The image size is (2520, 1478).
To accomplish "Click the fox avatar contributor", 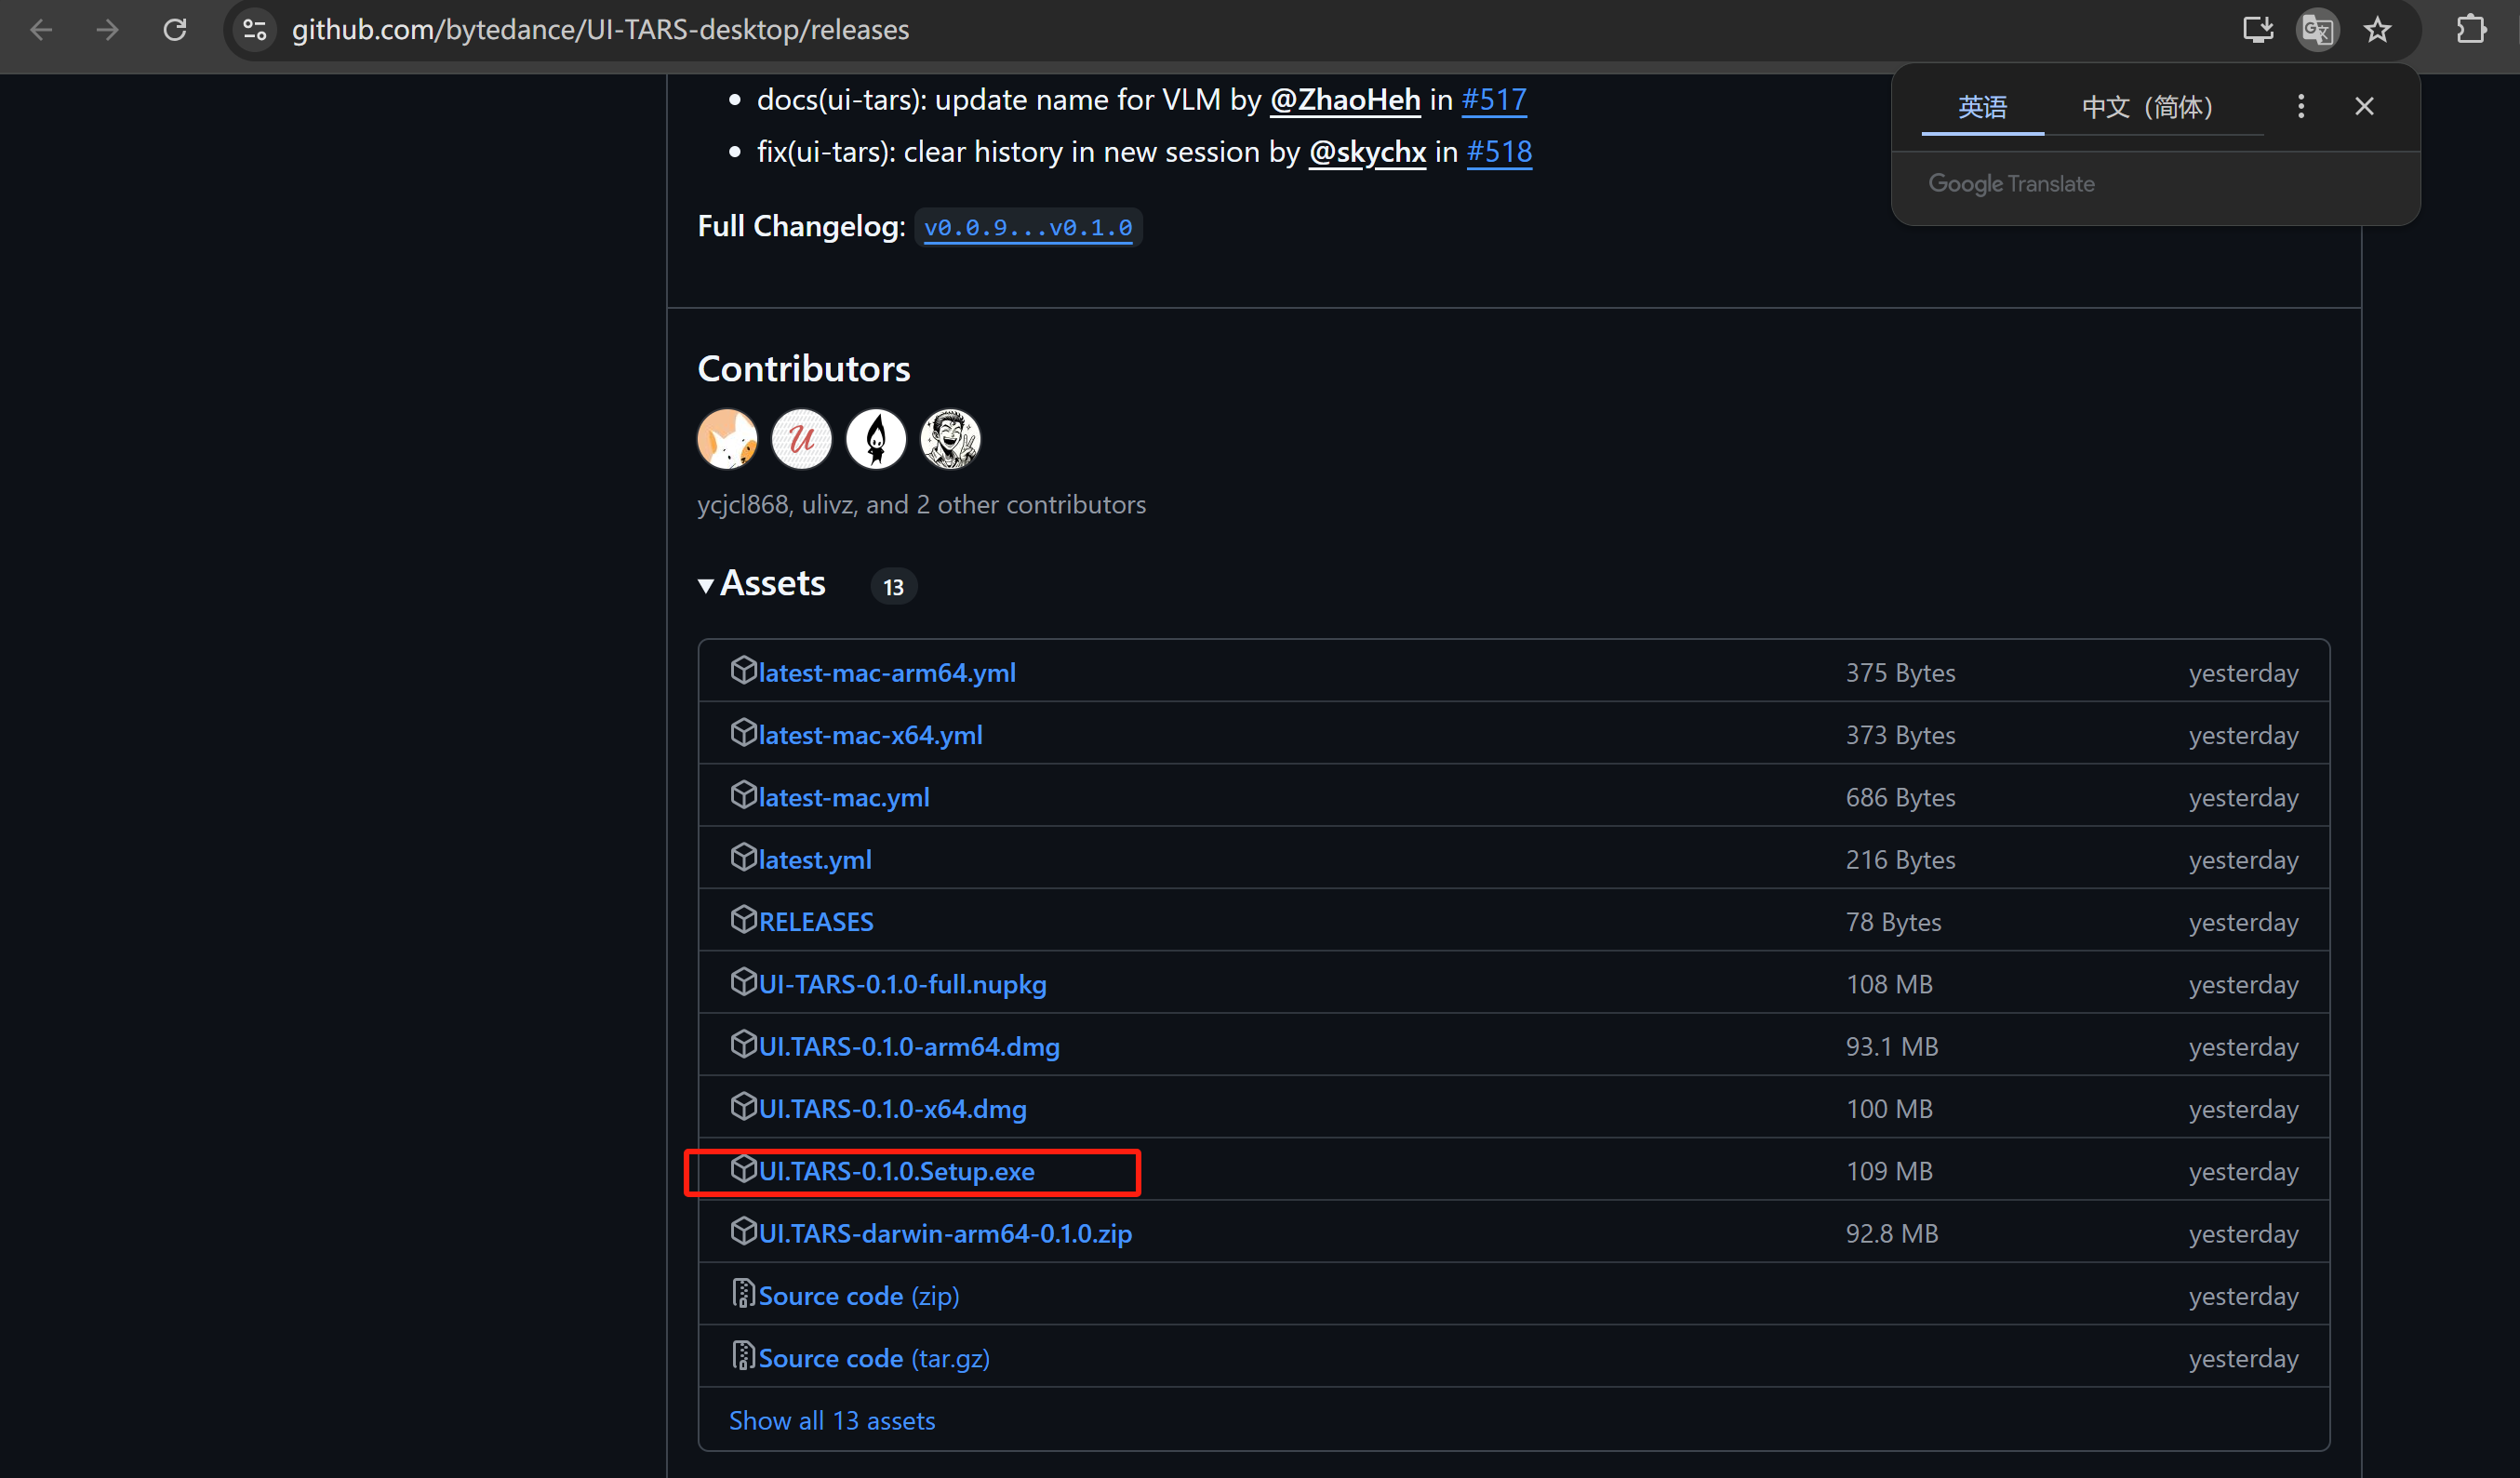I will [x=727, y=439].
